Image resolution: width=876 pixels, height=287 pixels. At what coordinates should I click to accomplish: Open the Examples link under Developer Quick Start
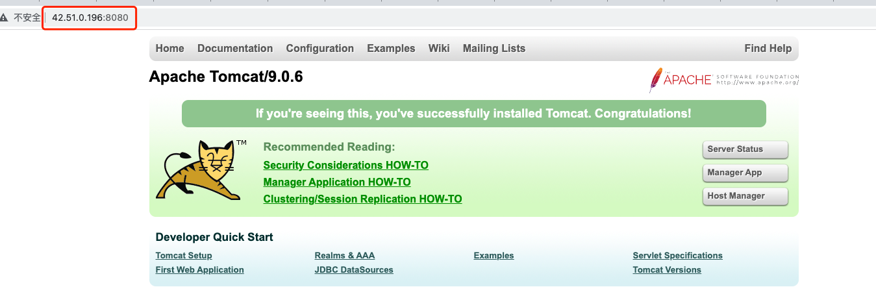[x=494, y=255]
